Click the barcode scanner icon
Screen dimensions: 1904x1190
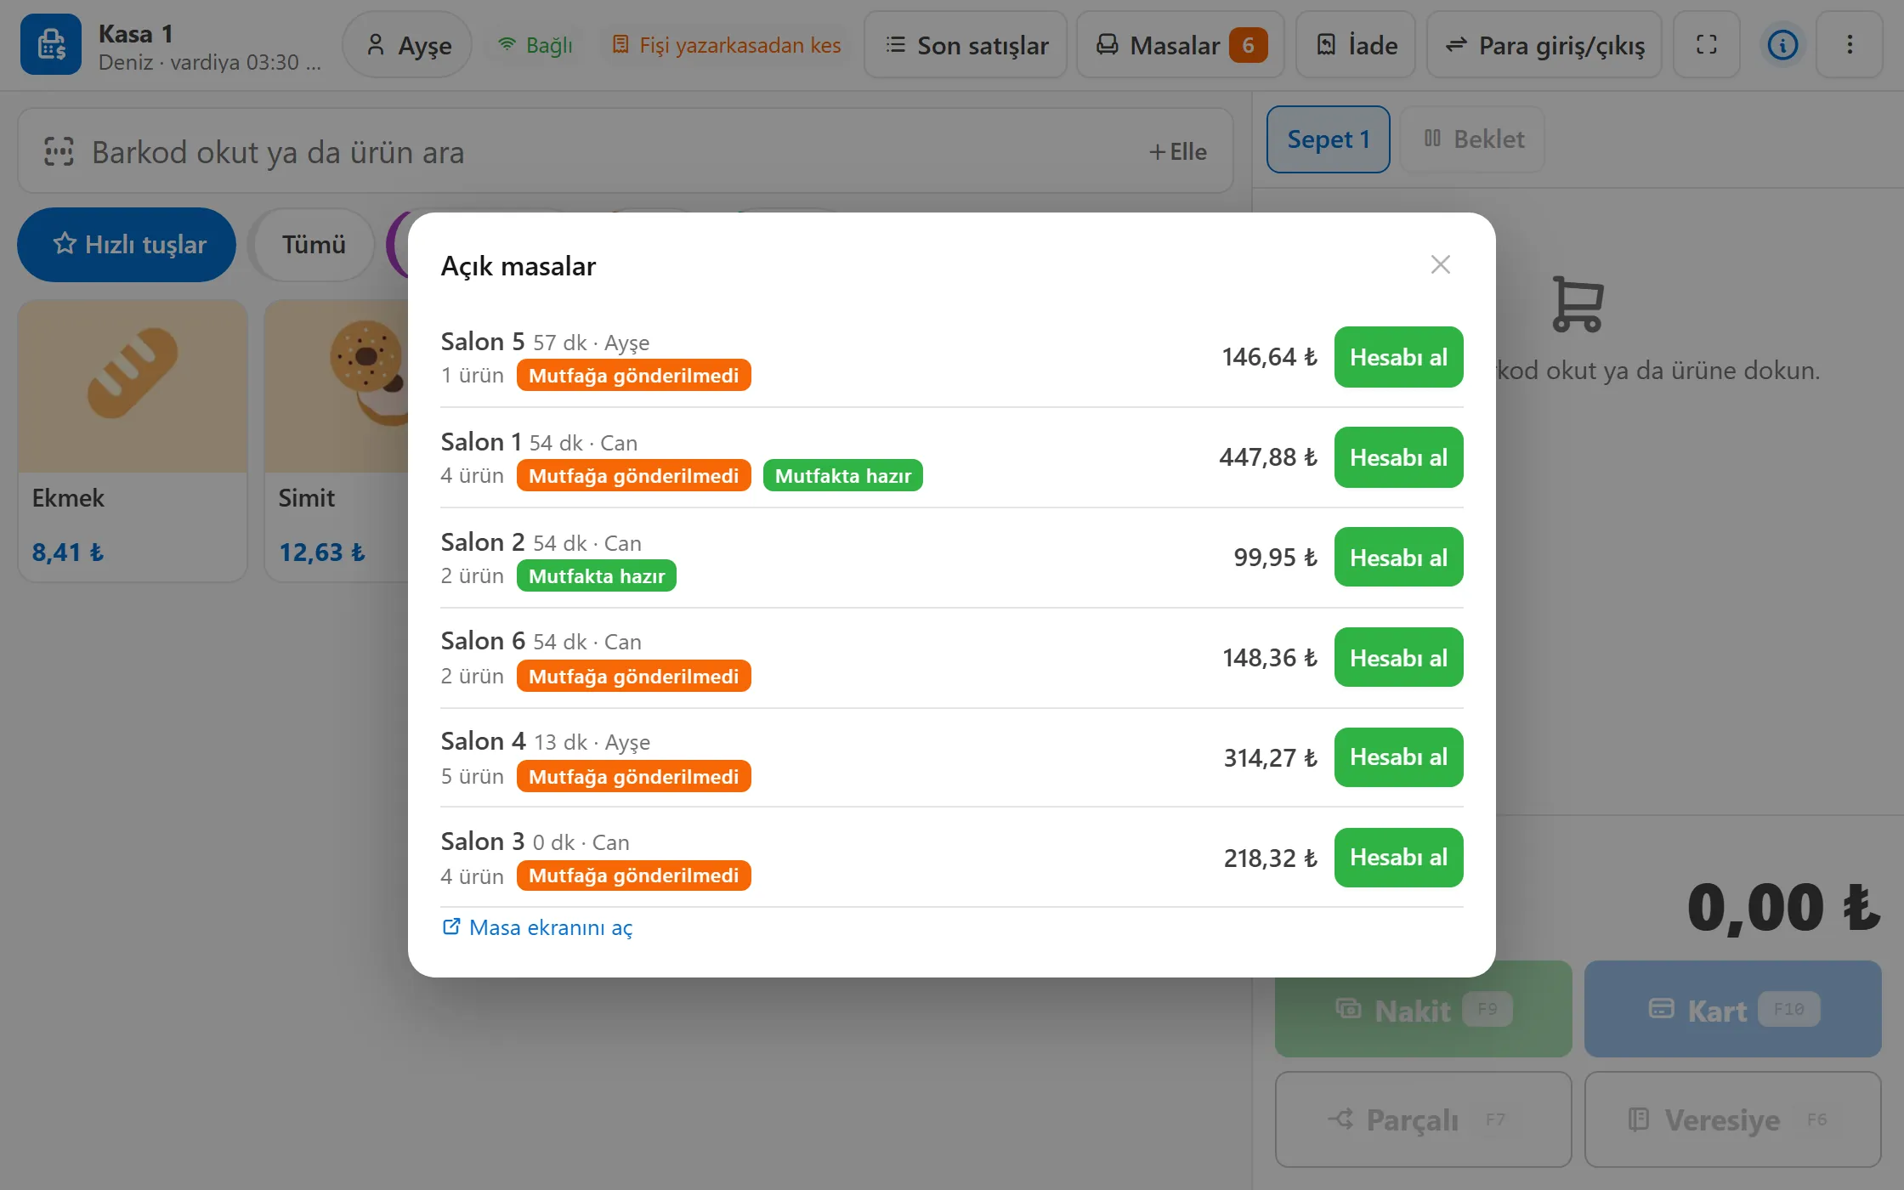click(x=59, y=152)
